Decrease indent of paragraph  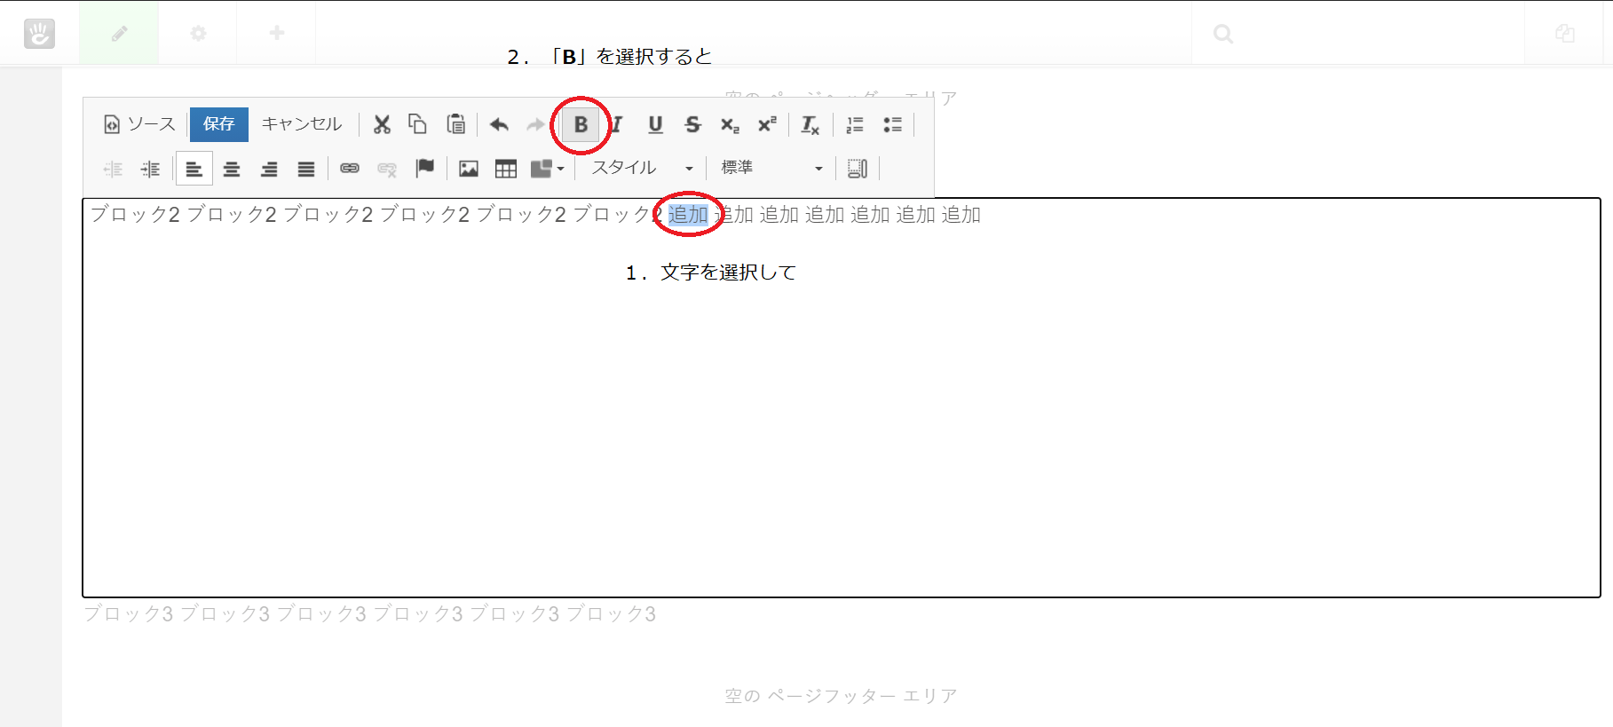pos(113,169)
